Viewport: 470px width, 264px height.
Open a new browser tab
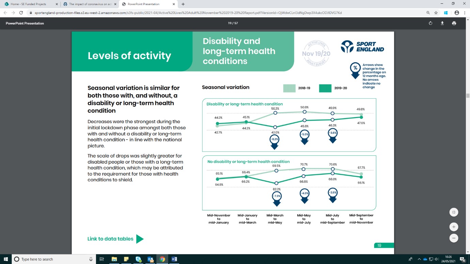[x=183, y=4]
